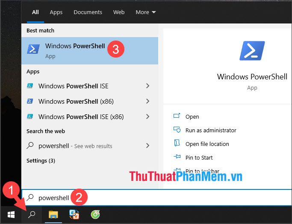The width and height of the screenshot is (292, 224).
Task: Click the Windows PowerShell title in the preview pane
Action: [x=252, y=77]
